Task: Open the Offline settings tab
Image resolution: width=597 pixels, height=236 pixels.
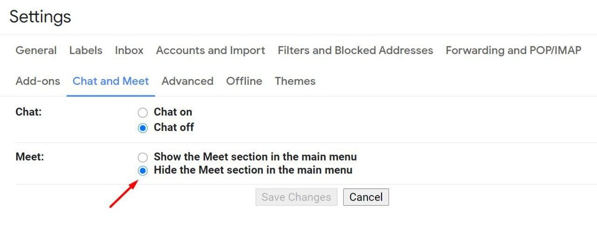Action: (244, 81)
